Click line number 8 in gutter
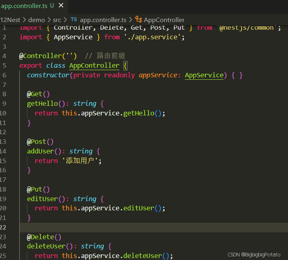The width and height of the screenshot is (288, 260). pyautogui.click(x=4, y=94)
